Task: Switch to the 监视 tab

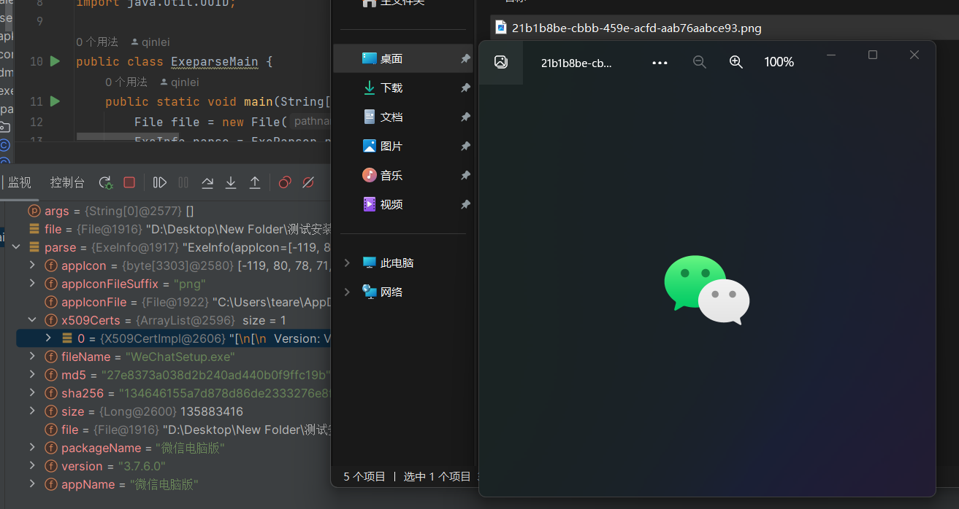Action: (x=20, y=182)
